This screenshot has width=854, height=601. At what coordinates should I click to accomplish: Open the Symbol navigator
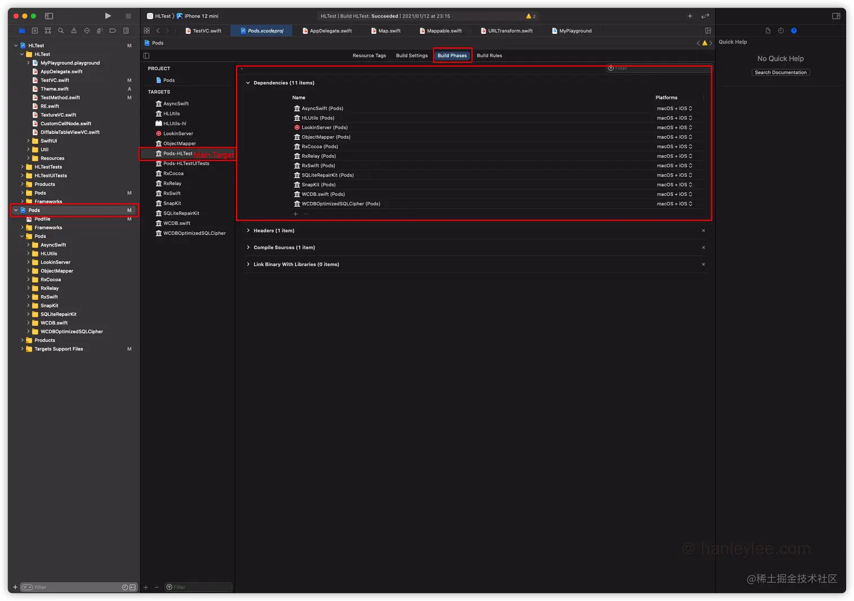point(47,30)
